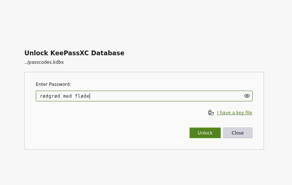The width and height of the screenshot is (292, 185).
Task: Focus the password input field
Action: pyautogui.click(x=144, y=96)
